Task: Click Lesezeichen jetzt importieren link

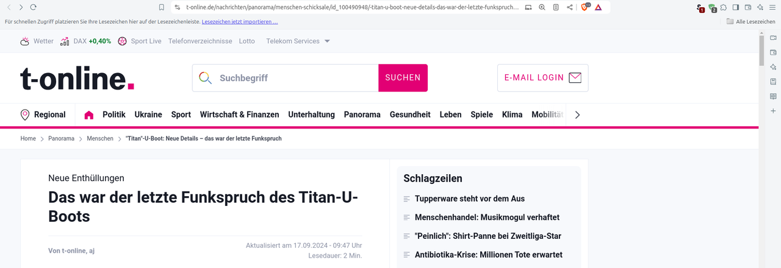Action: (x=240, y=21)
